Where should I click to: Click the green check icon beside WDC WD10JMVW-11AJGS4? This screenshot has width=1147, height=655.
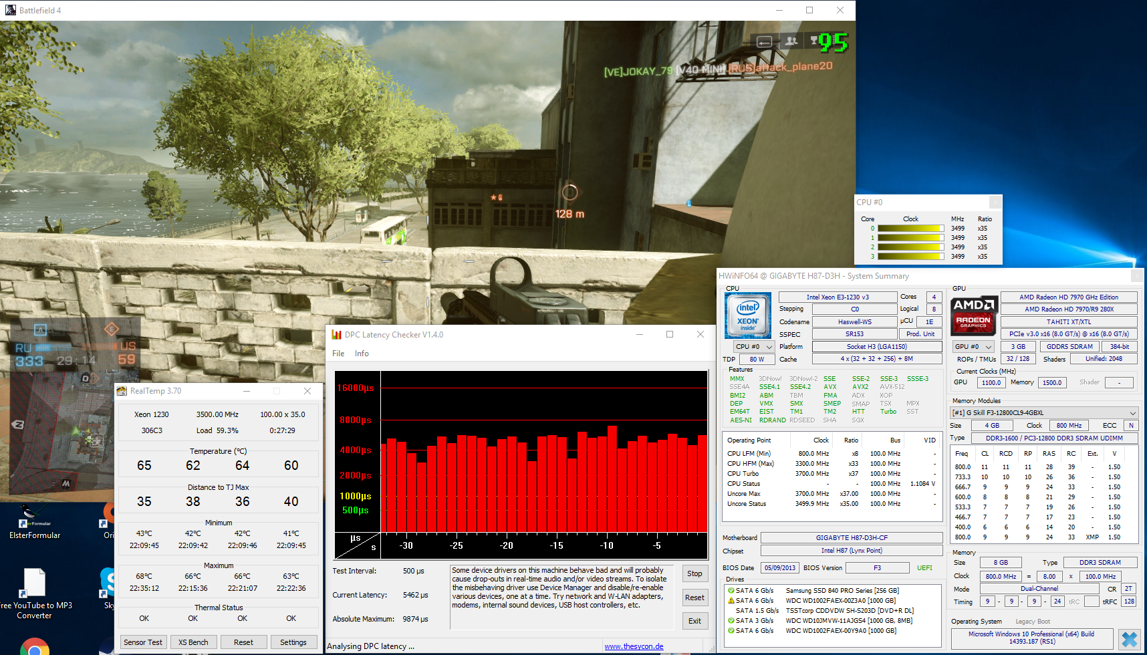click(x=731, y=621)
